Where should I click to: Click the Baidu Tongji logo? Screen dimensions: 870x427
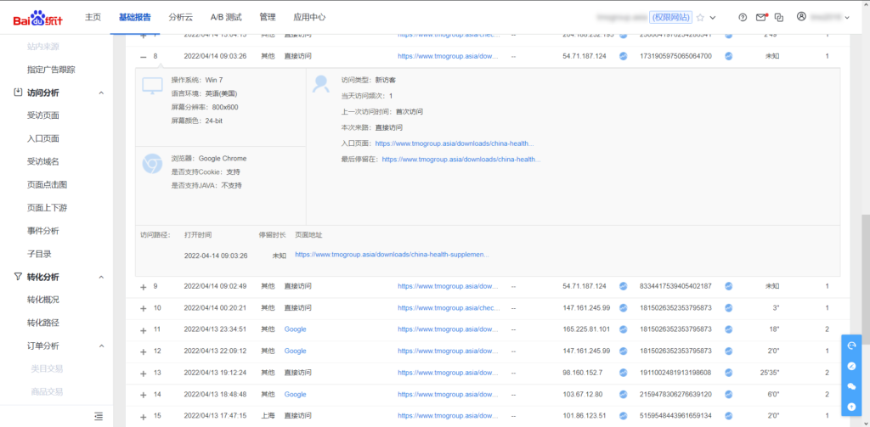(37, 18)
